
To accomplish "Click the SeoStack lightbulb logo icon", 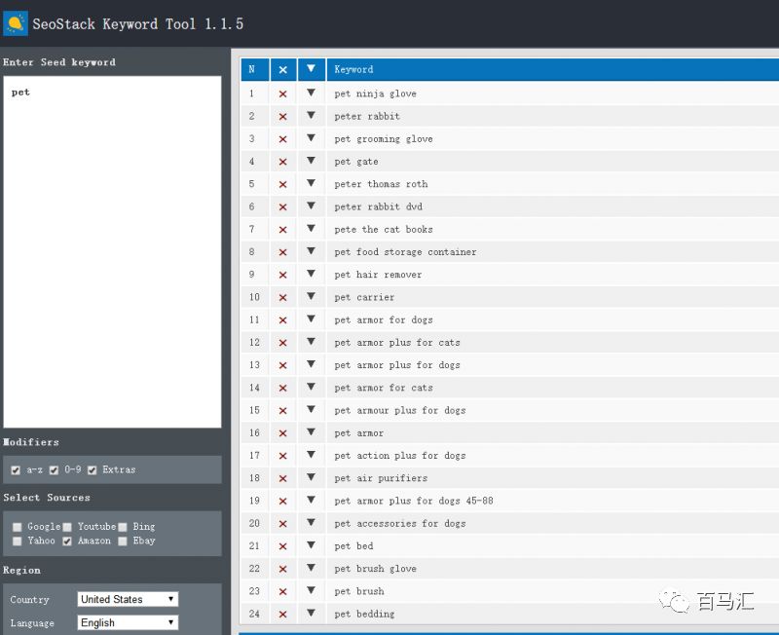I will (16, 23).
